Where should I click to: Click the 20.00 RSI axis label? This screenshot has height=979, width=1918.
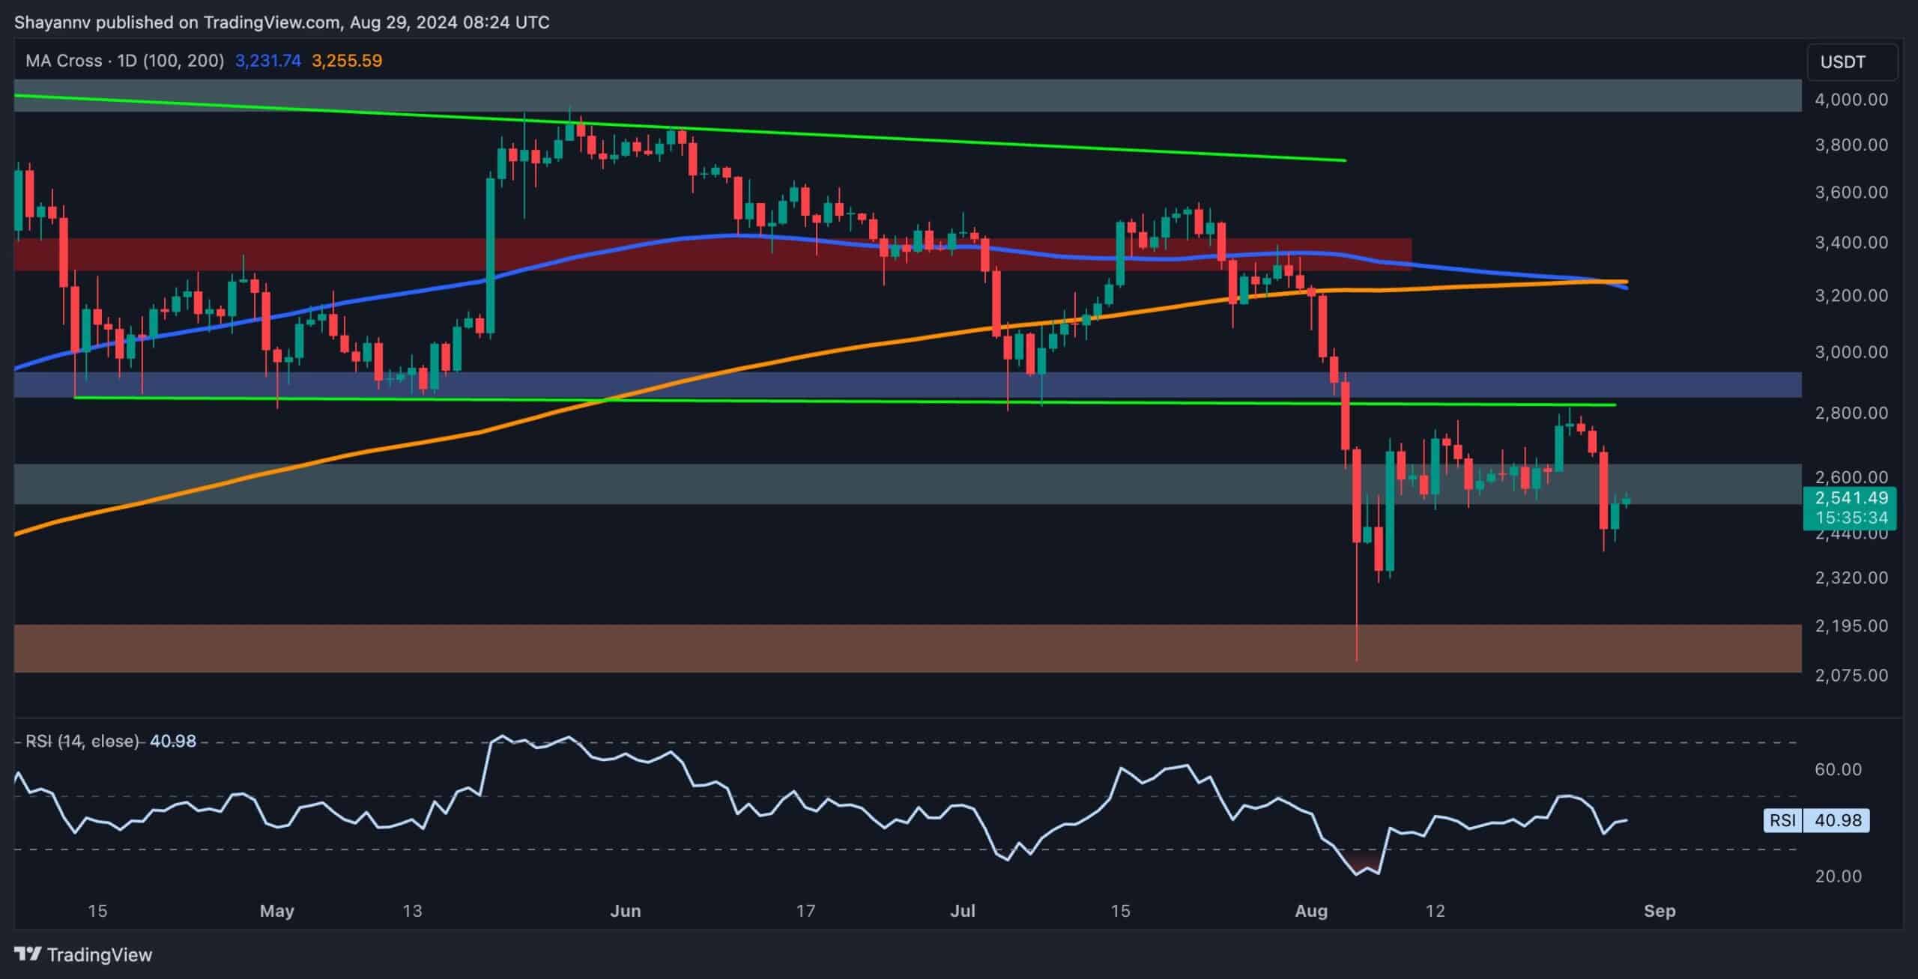[x=1839, y=876]
